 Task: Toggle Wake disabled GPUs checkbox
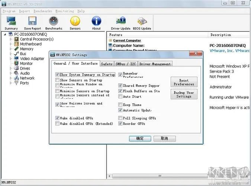(57, 118)
